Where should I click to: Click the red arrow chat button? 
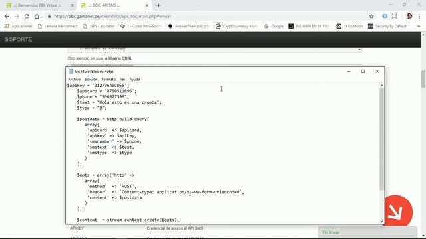[x=397, y=211]
